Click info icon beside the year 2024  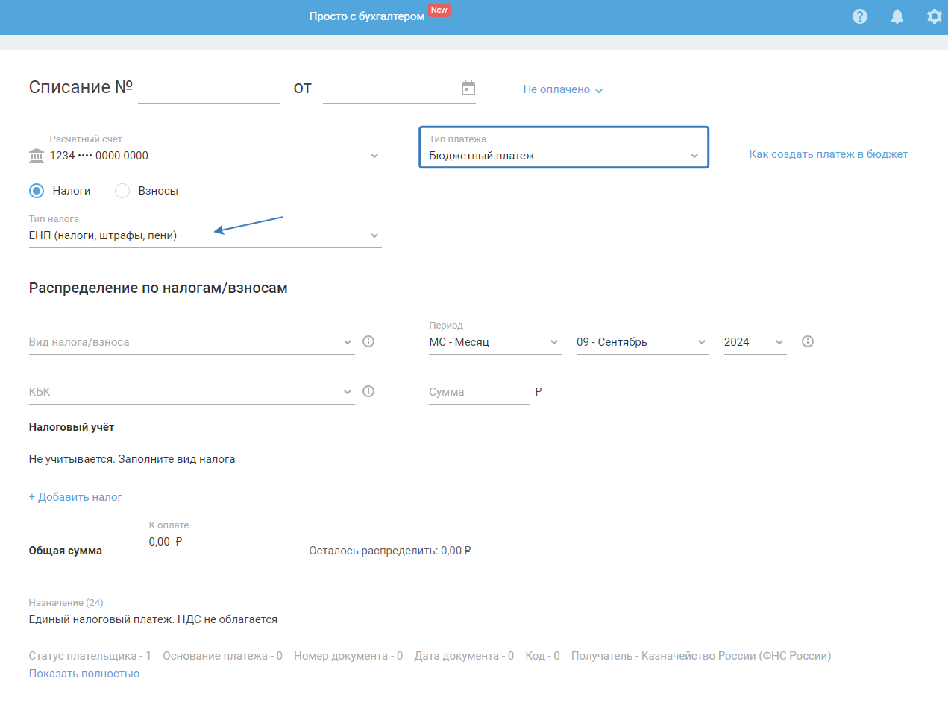(x=807, y=341)
